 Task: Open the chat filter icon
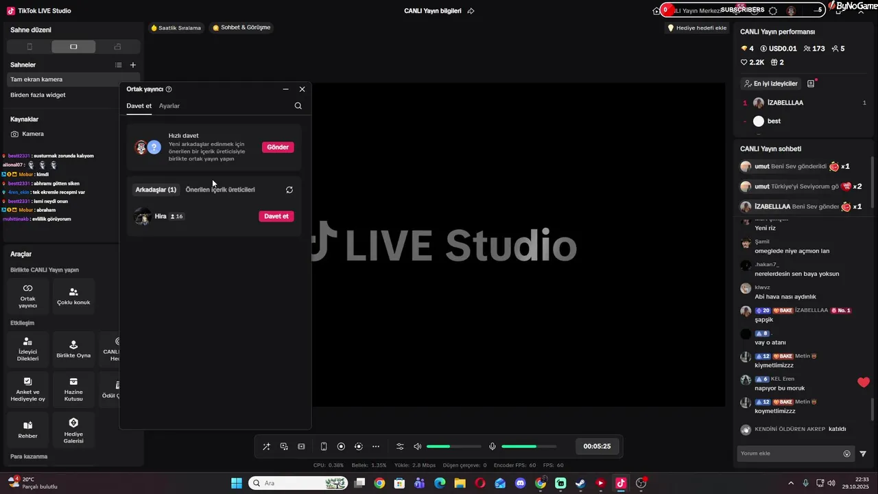click(863, 454)
